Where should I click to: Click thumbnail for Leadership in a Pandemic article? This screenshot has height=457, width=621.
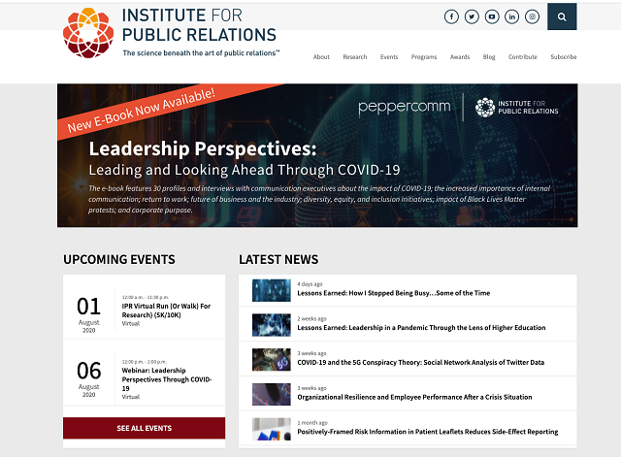[272, 325]
